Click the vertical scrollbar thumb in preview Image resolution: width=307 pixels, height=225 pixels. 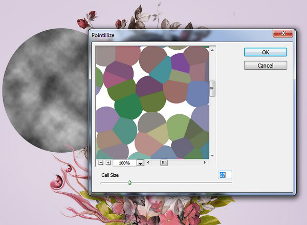[x=212, y=89]
